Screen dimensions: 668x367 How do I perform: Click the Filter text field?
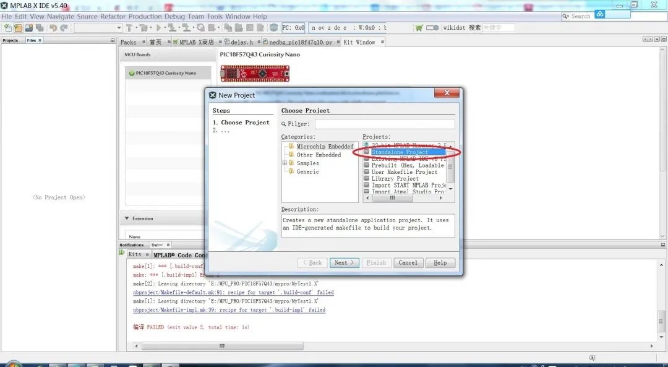click(384, 124)
